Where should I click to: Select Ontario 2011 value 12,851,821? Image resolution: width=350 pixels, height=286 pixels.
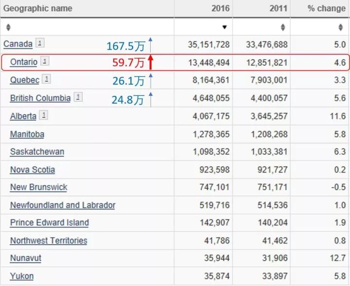pos(267,63)
